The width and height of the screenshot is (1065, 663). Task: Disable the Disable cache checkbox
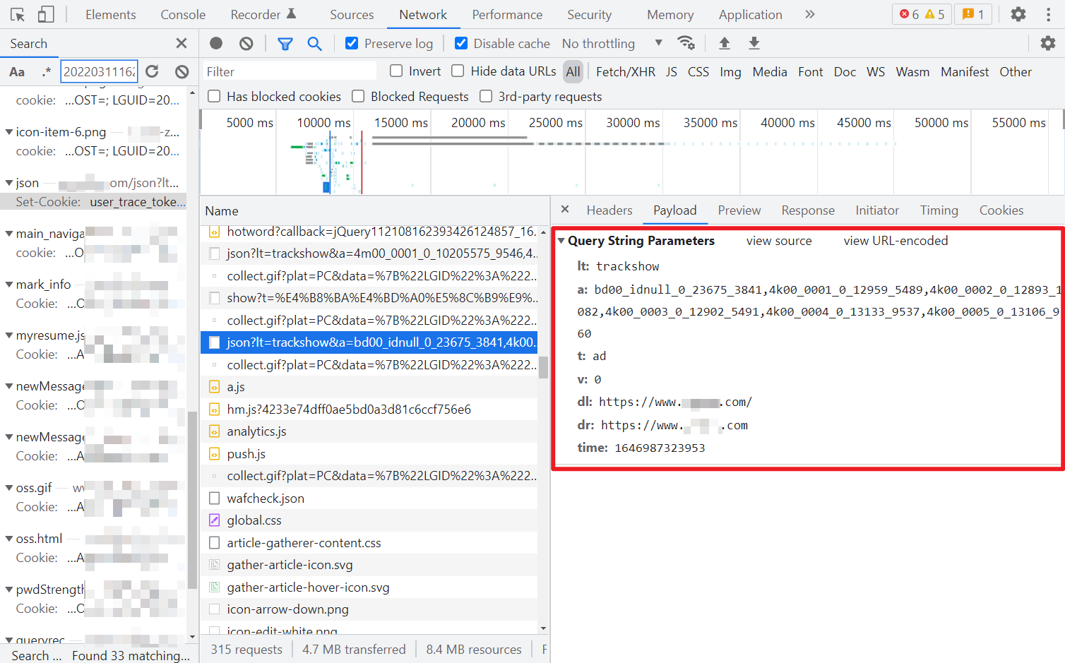(461, 43)
